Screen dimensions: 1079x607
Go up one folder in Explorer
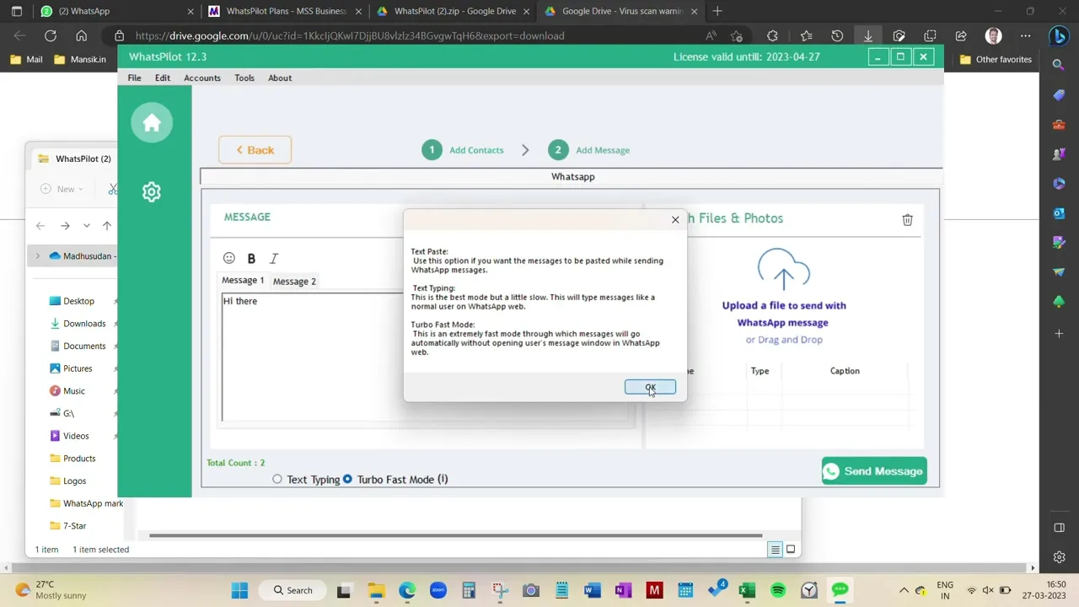[107, 226]
